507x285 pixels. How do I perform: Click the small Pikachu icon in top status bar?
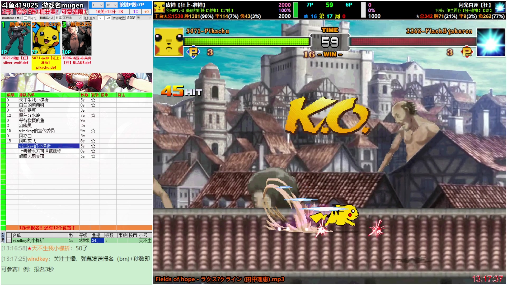159,7
